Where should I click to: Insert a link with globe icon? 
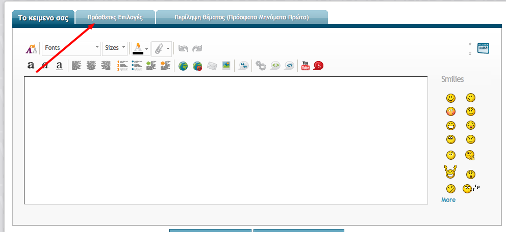coord(183,66)
